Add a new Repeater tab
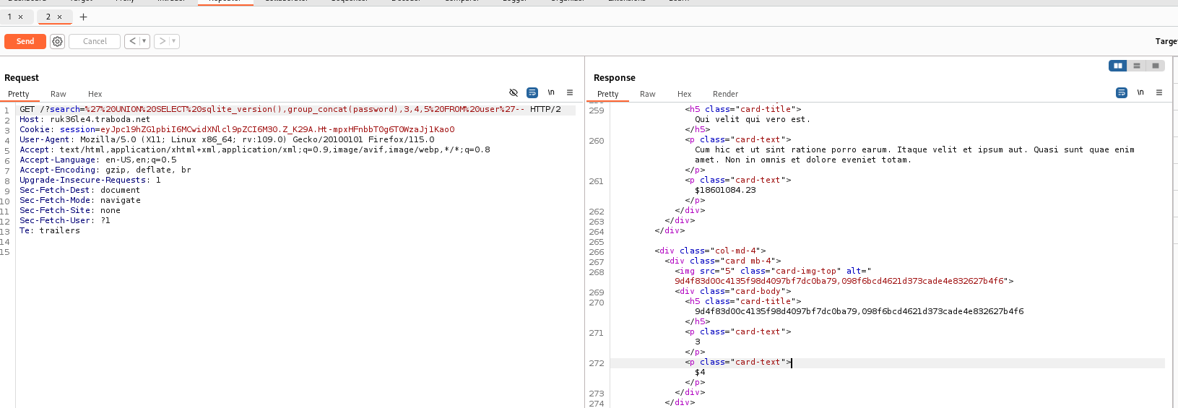The width and height of the screenshot is (1178, 408). (x=83, y=17)
